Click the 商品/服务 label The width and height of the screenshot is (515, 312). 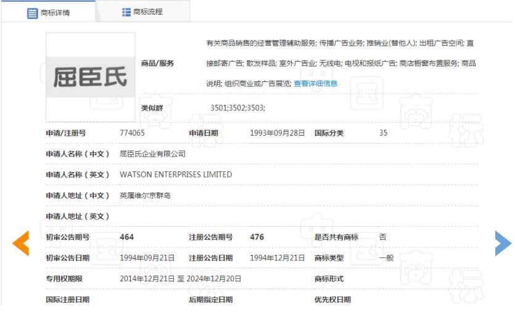click(x=157, y=63)
